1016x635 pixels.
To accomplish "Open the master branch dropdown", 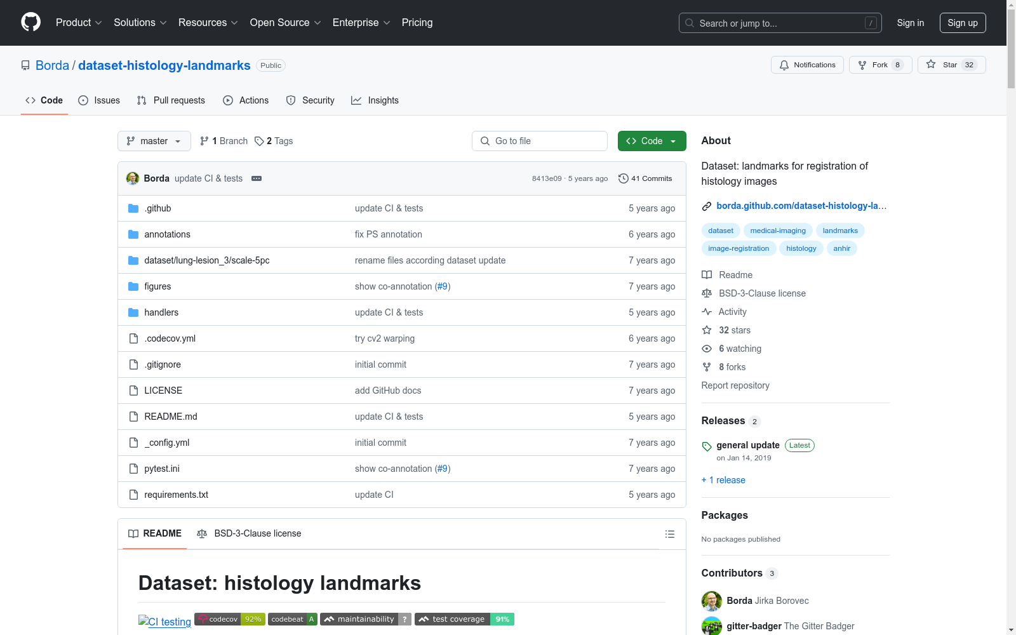I will pos(154,141).
